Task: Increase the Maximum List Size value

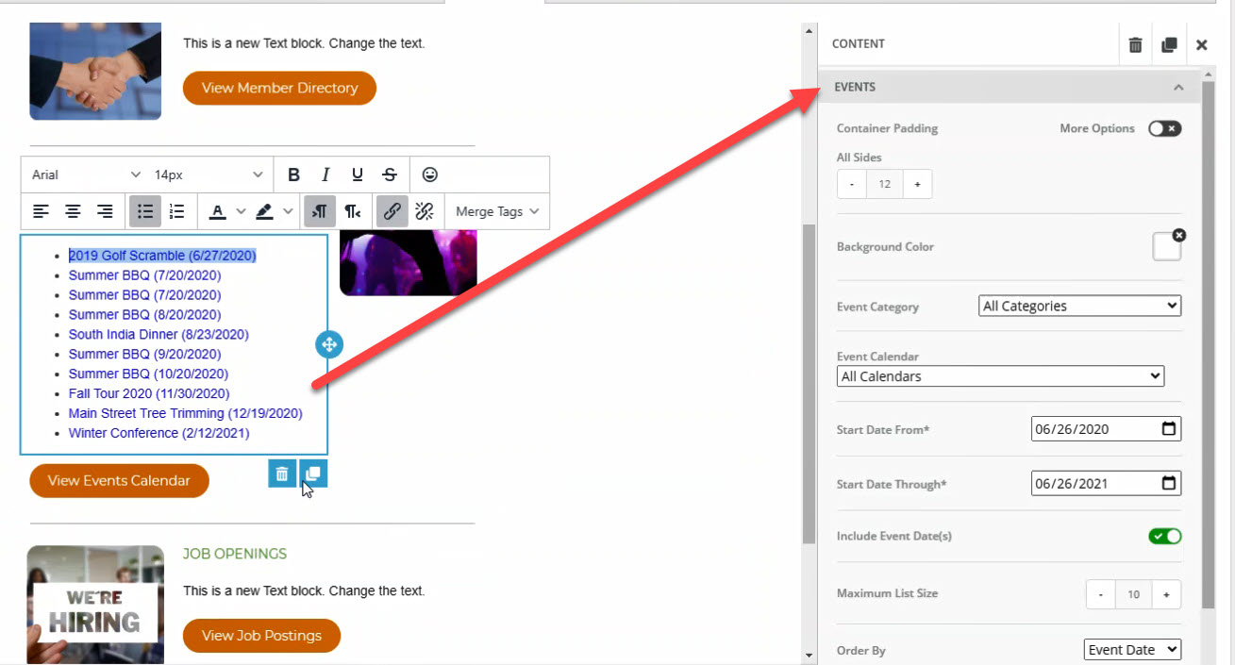Action: click(x=1166, y=594)
